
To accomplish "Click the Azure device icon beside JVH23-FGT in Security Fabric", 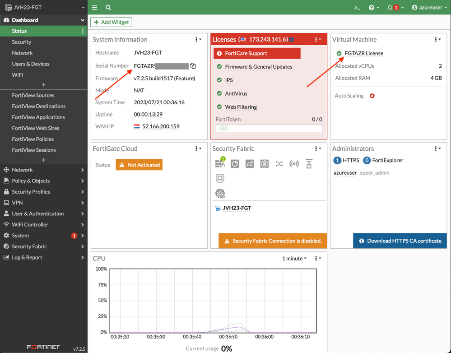I will point(218,208).
